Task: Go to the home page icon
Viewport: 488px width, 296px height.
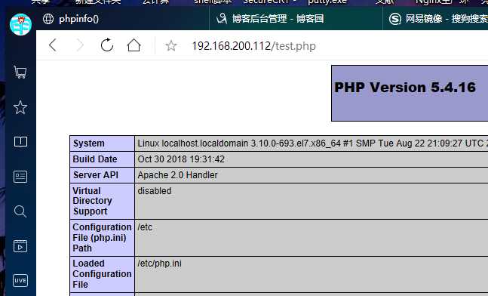Action: tap(134, 45)
